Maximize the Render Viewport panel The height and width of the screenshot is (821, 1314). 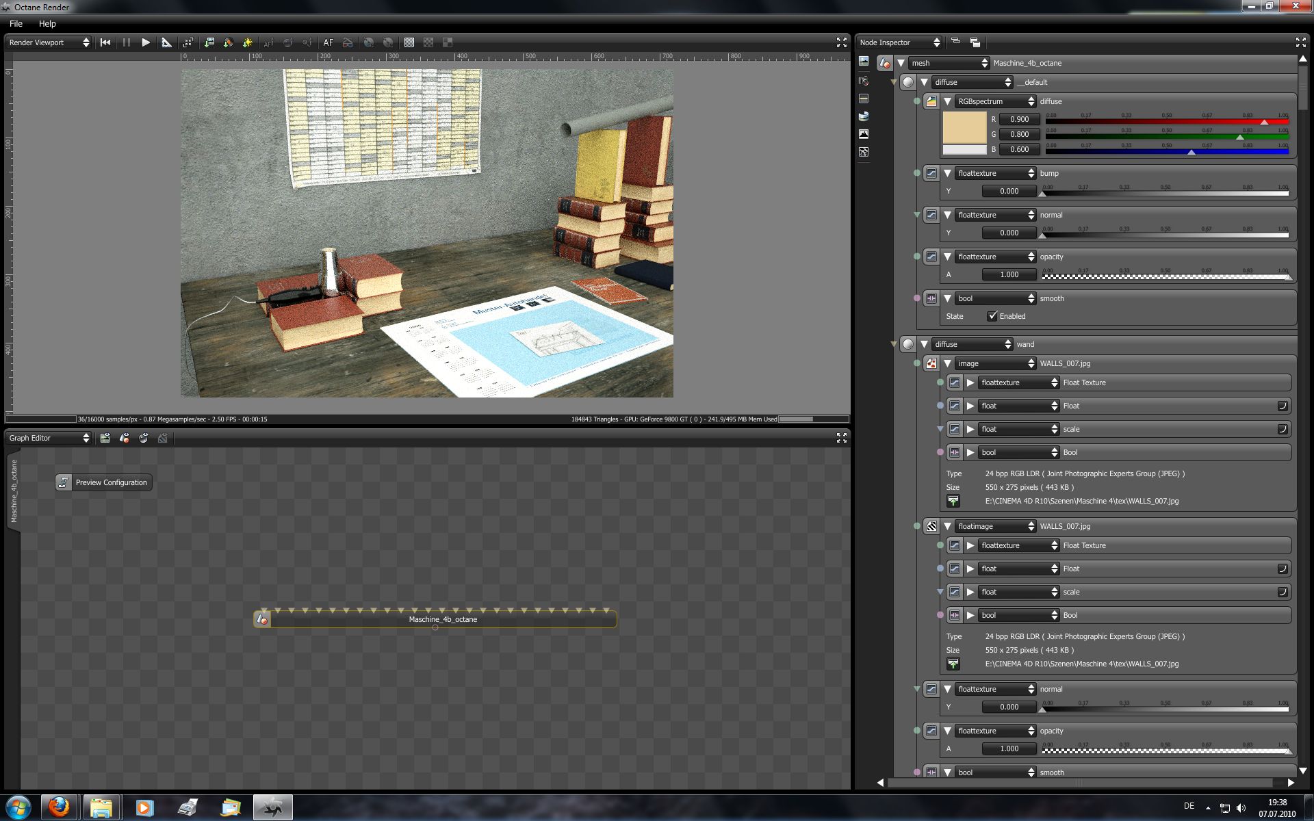(841, 42)
